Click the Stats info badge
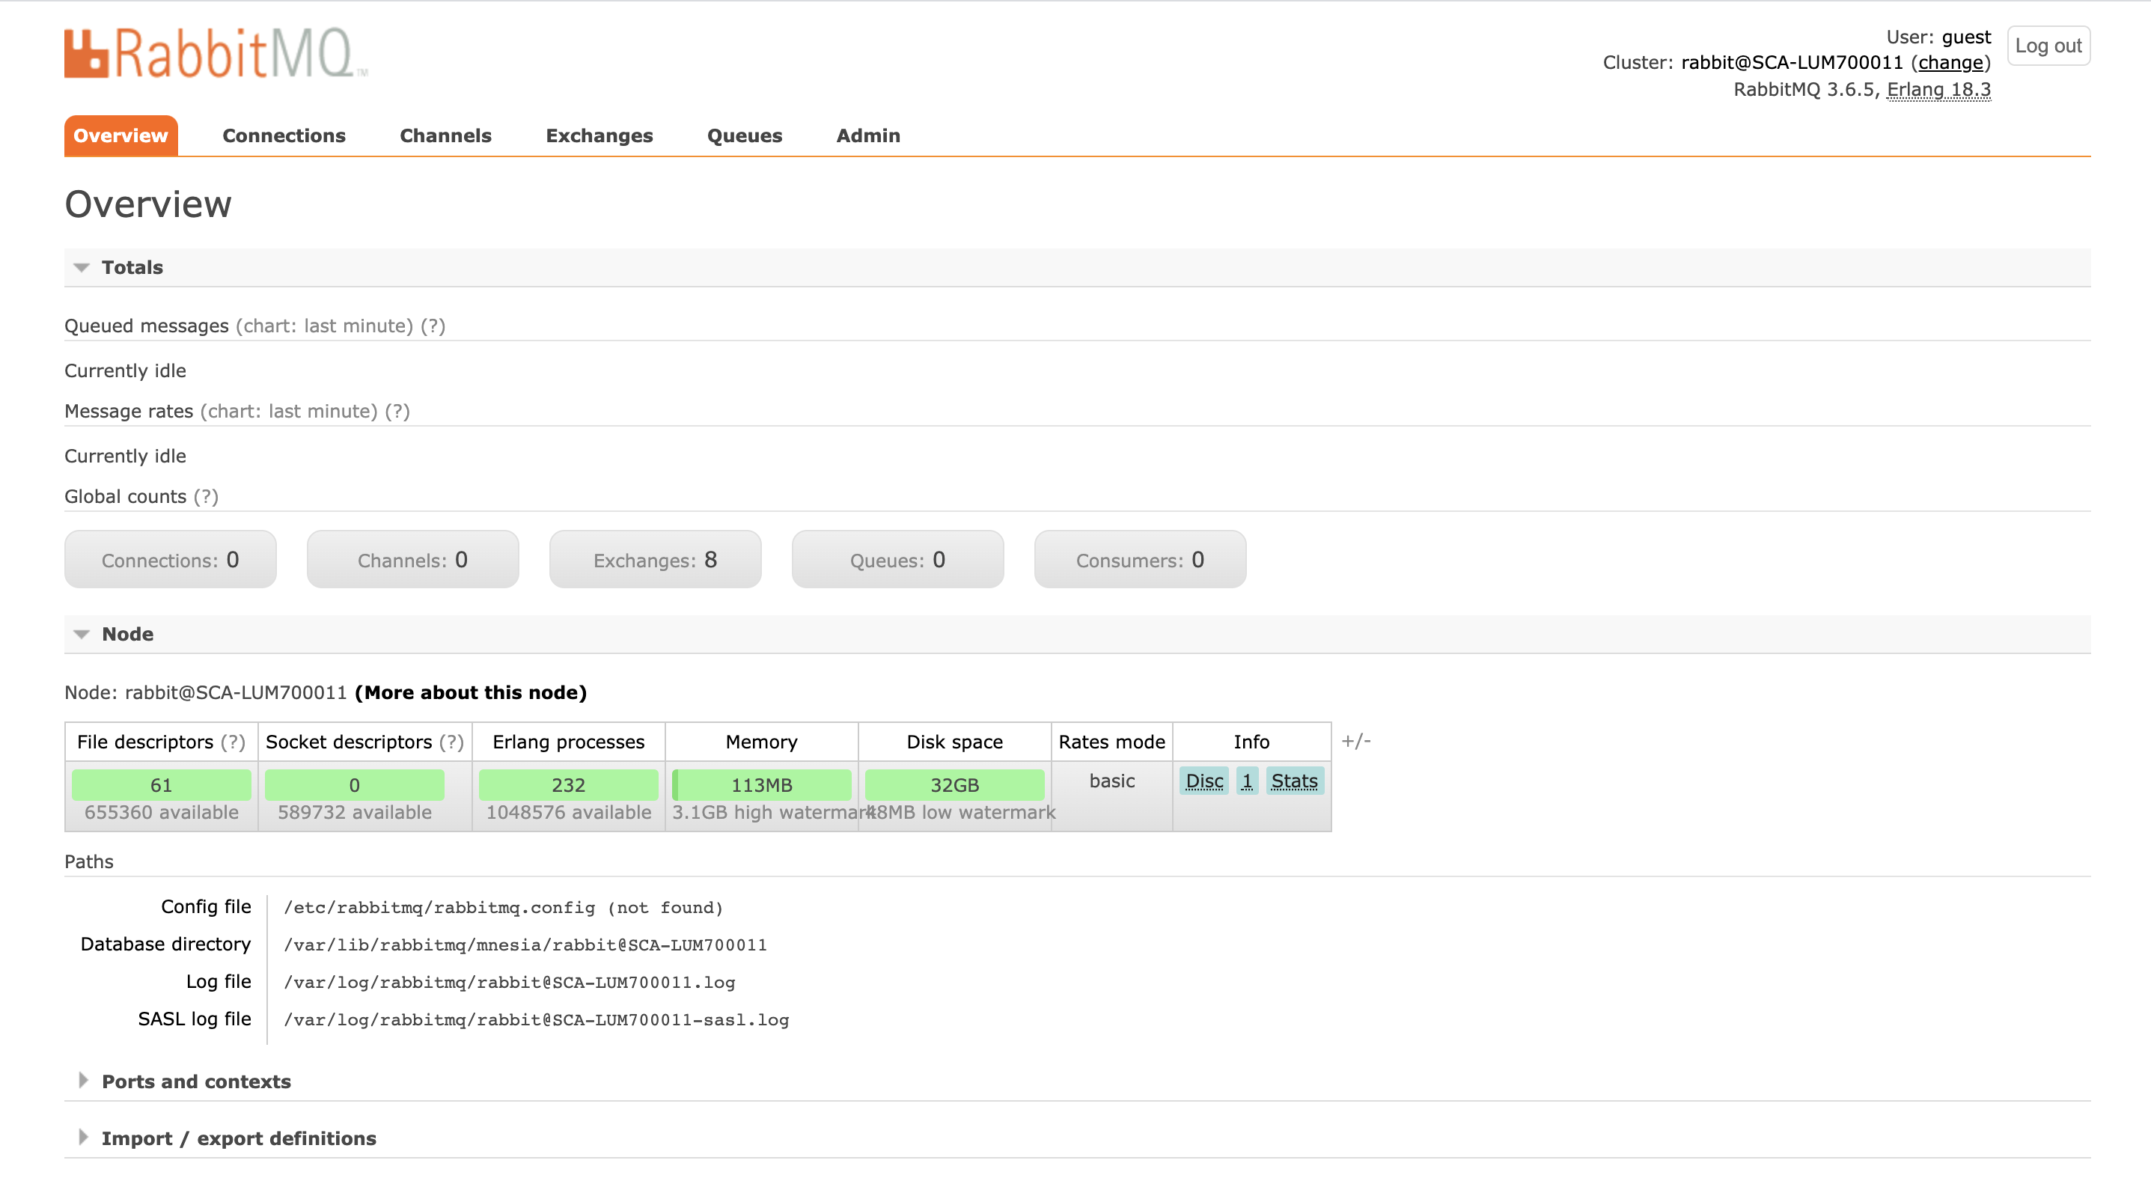This screenshot has height=1181, width=2151. click(1293, 781)
